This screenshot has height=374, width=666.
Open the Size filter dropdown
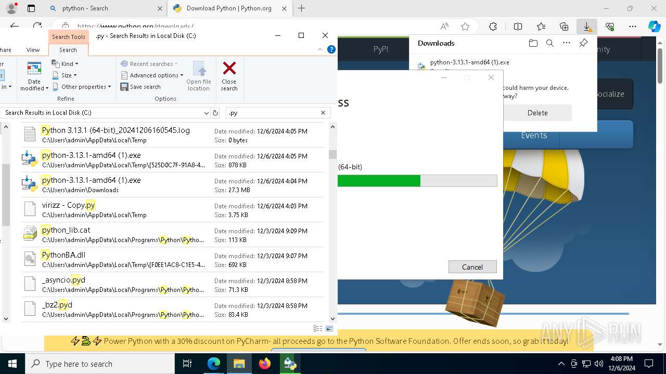65,75
